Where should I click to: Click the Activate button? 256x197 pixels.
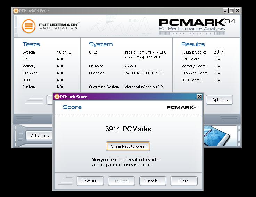pos(39,136)
